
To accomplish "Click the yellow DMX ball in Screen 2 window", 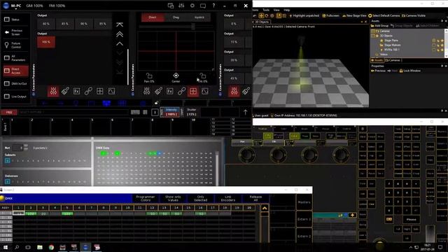I will click(2, 198).
